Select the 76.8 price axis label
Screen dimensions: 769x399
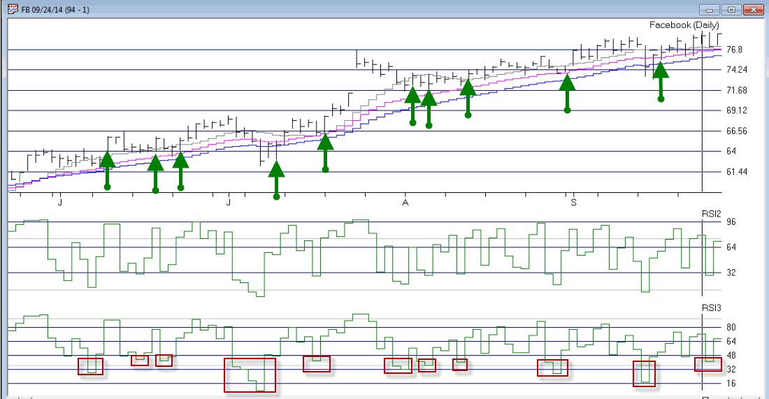pyautogui.click(x=734, y=50)
